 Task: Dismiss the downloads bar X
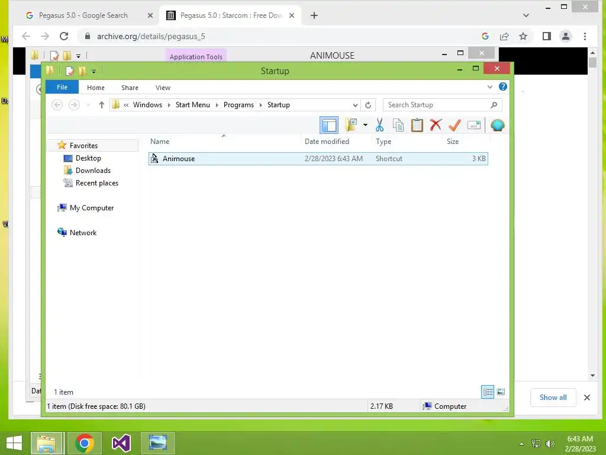click(586, 398)
